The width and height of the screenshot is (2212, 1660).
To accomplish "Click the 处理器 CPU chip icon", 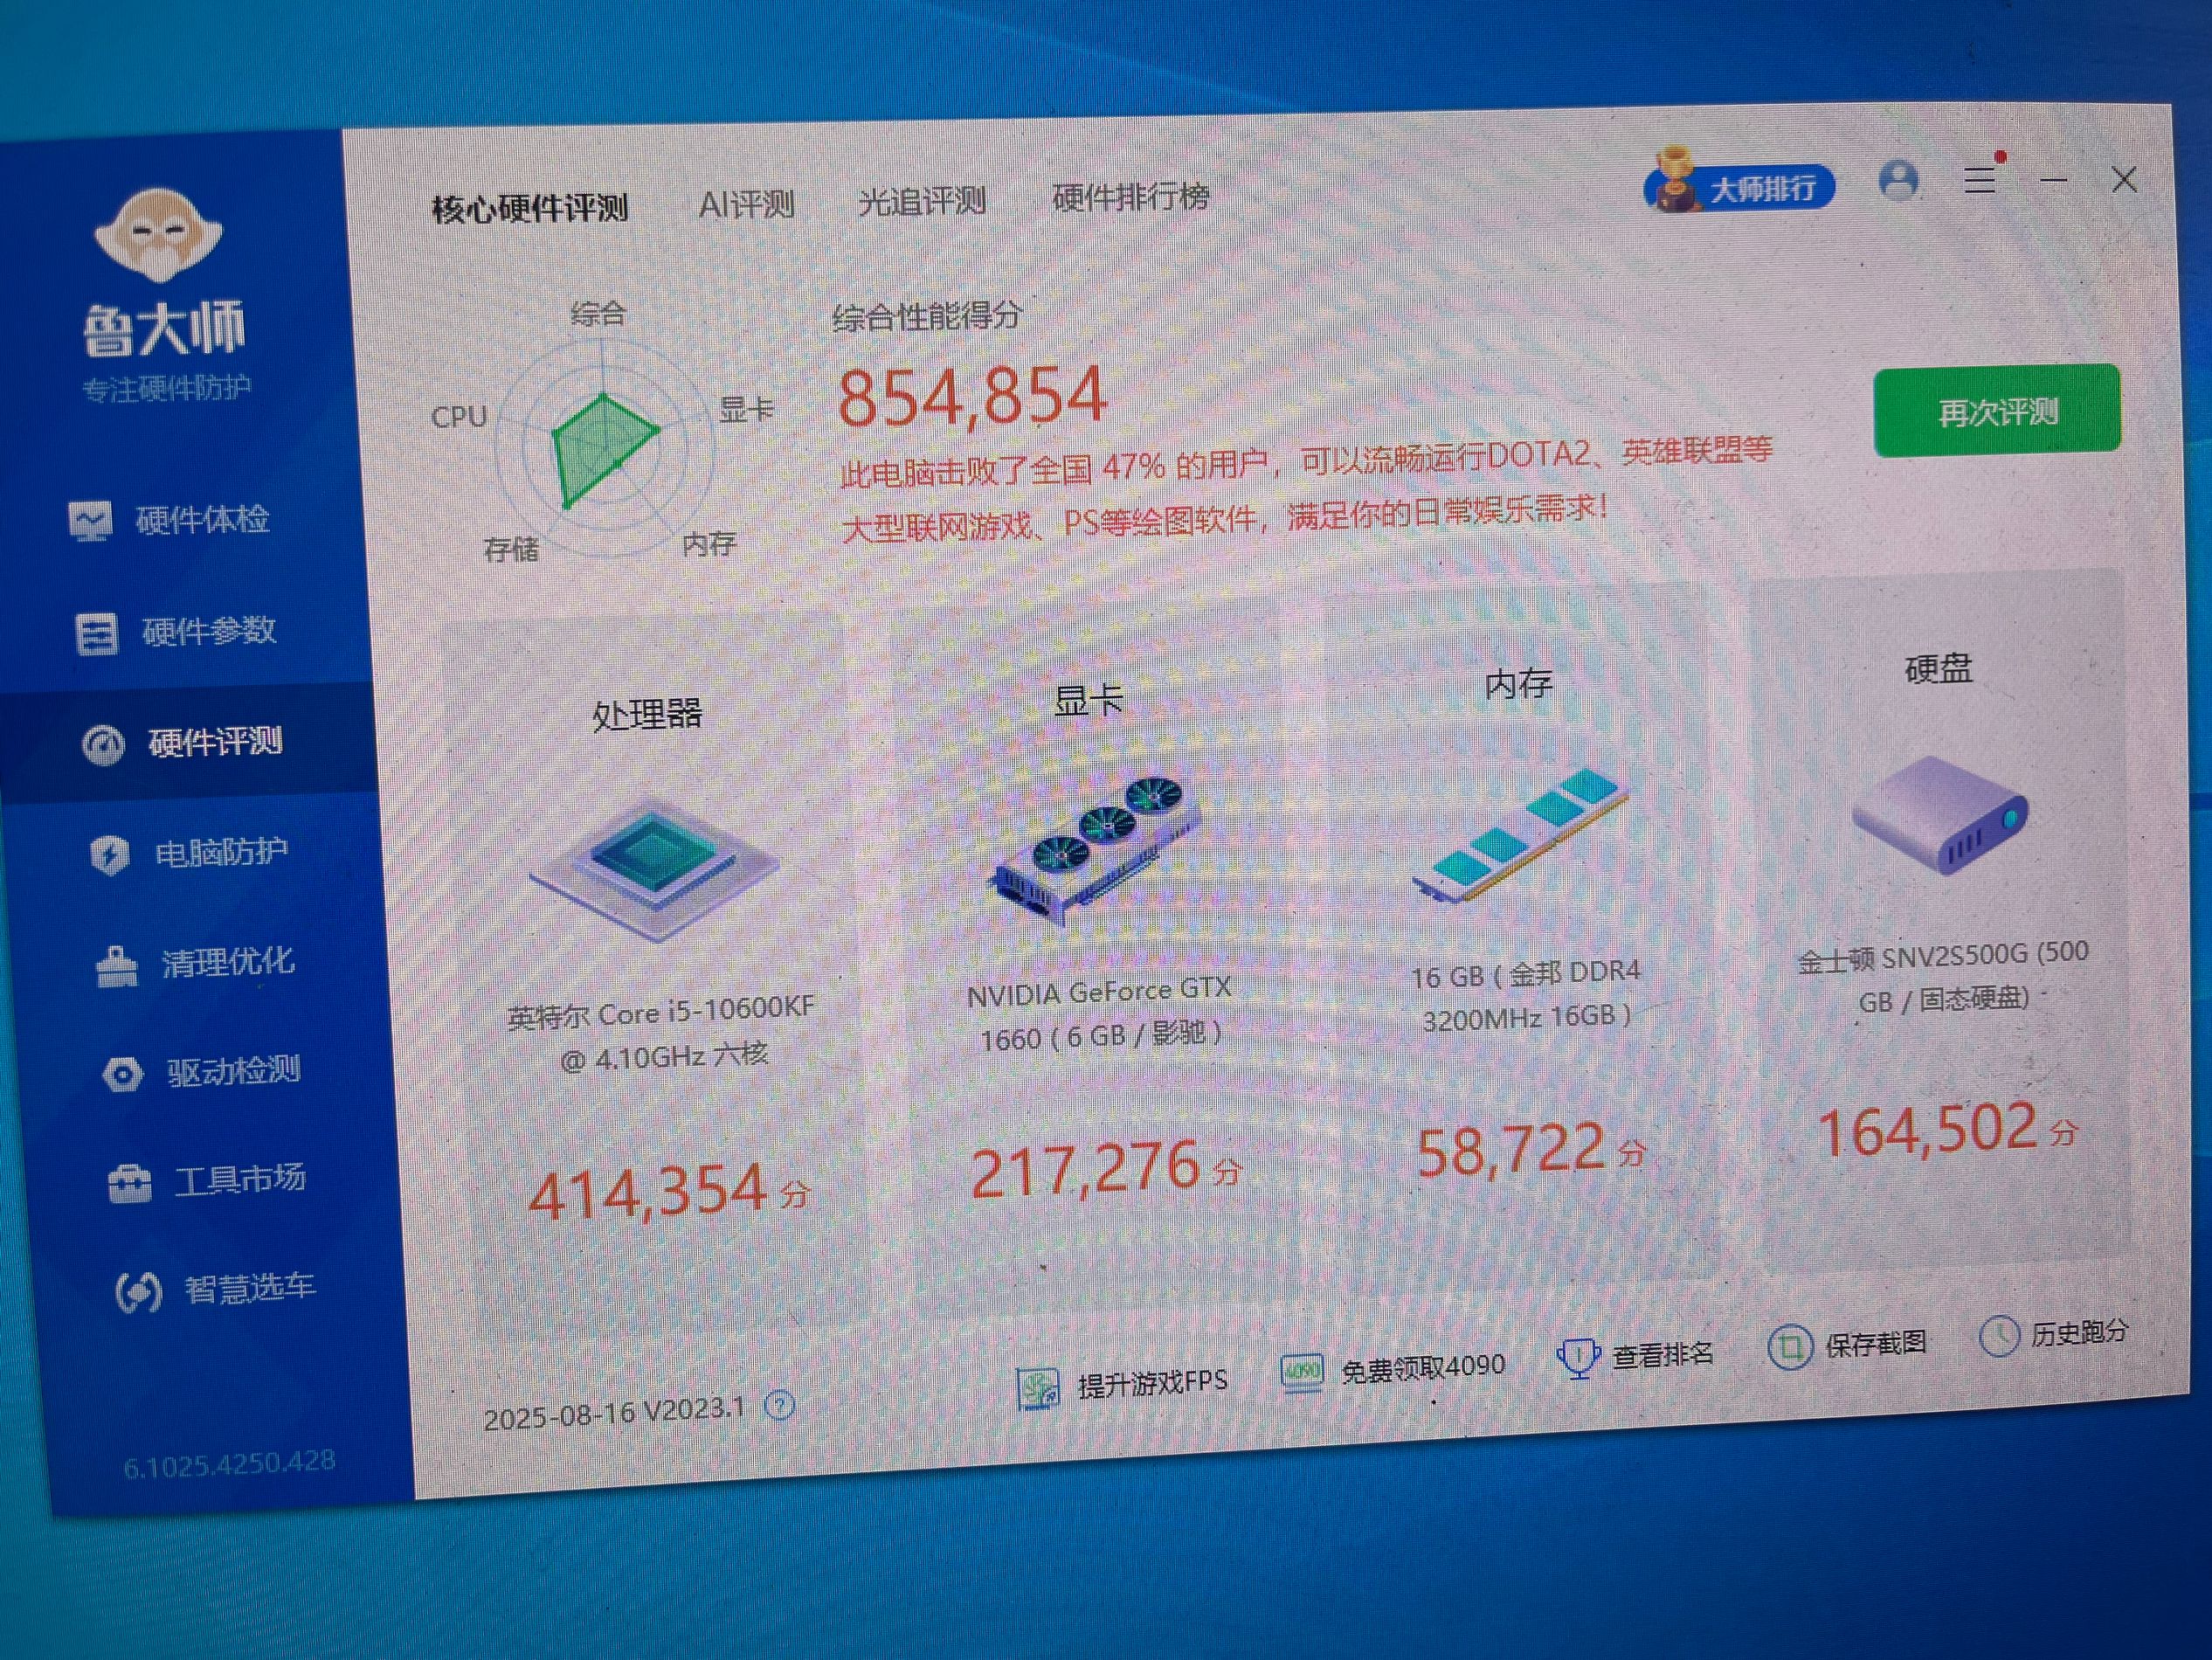I will [x=655, y=868].
